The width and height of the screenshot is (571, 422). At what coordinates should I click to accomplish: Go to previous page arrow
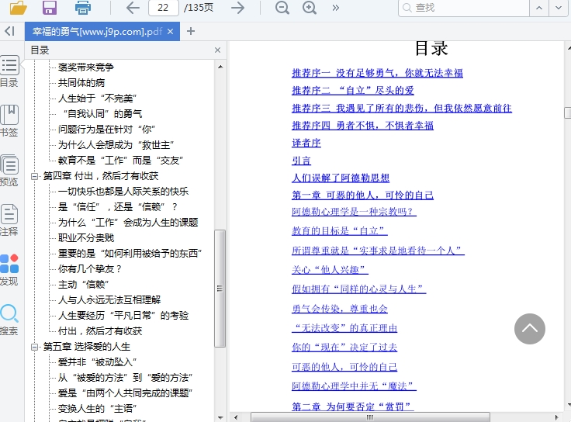coord(133,8)
